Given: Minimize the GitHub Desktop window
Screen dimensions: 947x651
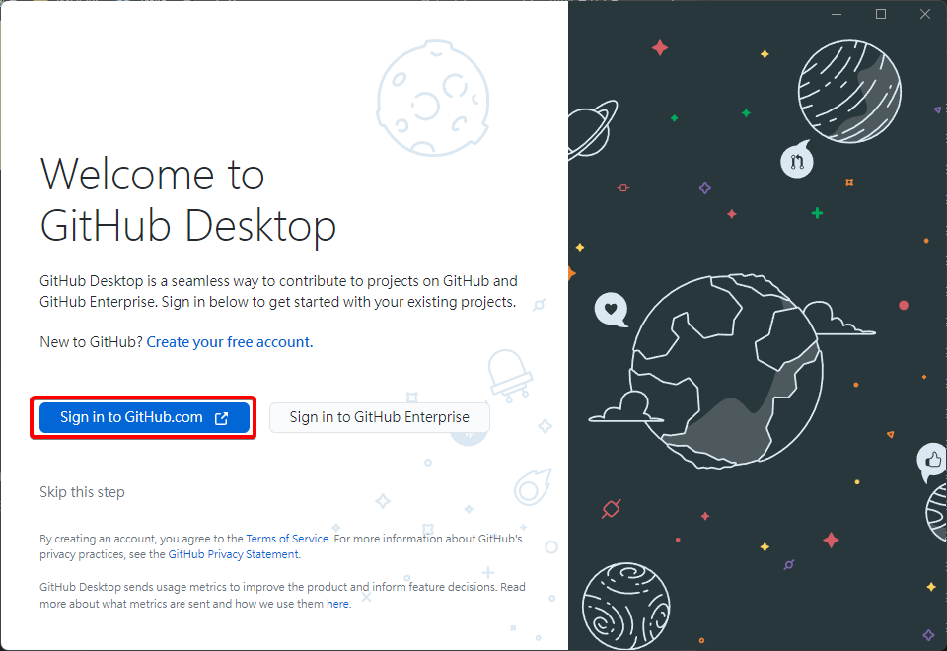Looking at the screenshot, I should click(x=837, y=14).
